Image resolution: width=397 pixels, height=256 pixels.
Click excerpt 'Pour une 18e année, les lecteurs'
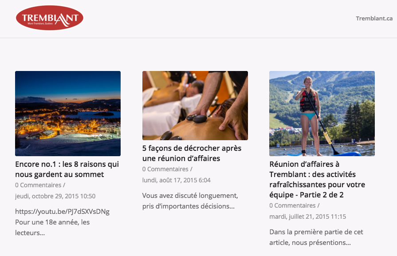[52, 228]
